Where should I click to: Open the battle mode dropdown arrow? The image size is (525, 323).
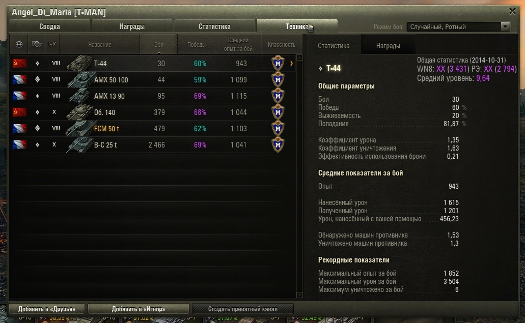tap(505, 26)
